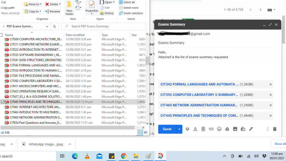Viewport: 286px width, 161px height.
Task: Open VLC media player from taskbar
Action: 87,156
